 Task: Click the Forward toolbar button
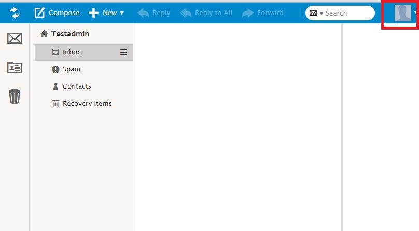263,12
